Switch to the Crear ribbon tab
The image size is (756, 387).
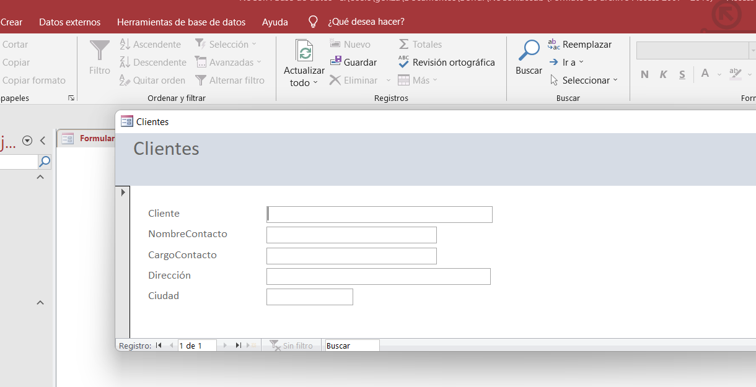tap(12, 22)
